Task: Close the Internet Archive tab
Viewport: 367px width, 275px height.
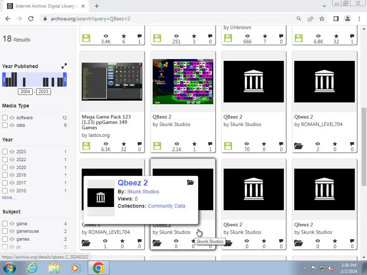Action: pos(83,6)
